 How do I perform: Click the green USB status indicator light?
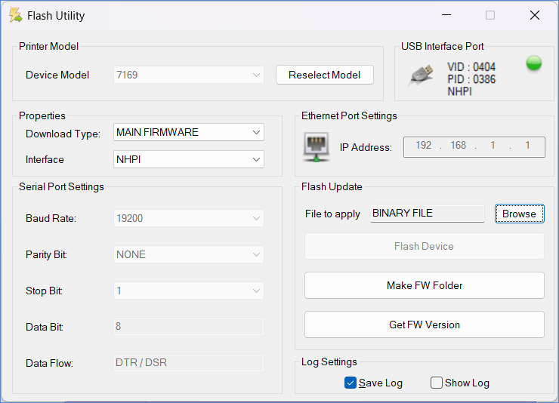[x=533, y=63]
